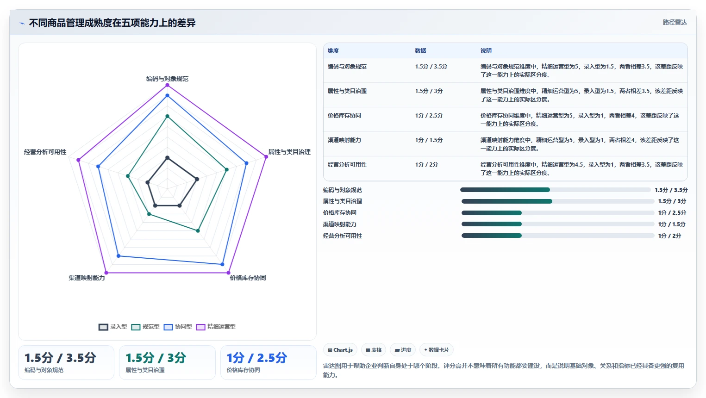Click the radar axis label 编码与对象规范

(167, 79)
